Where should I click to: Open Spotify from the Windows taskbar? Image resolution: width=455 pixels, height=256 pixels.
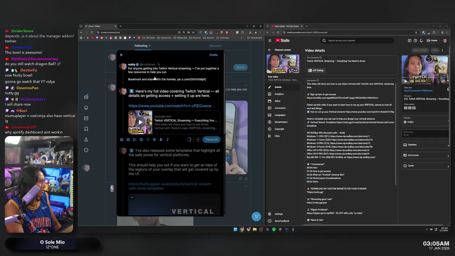pos(274,230)
